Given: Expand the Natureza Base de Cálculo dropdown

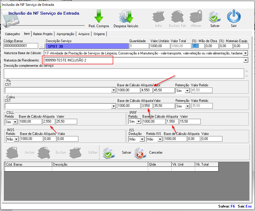Looking at the screenshot, I should tap(246, 53).
